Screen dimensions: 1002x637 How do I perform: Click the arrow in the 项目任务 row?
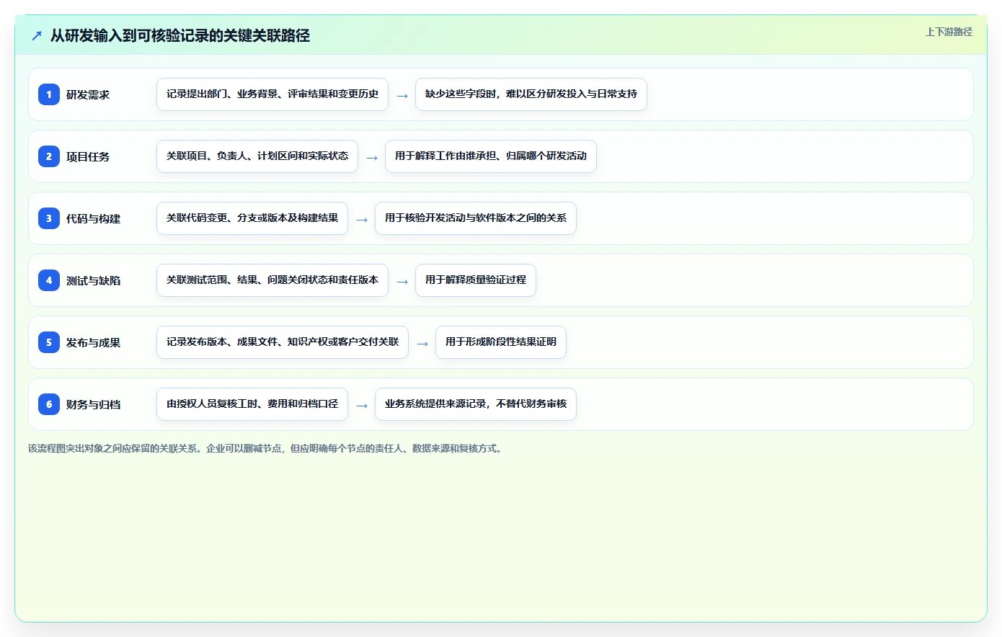point(372,158)
